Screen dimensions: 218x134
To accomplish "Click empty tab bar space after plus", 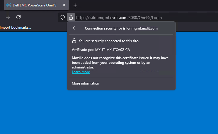I will coord(147,5).
